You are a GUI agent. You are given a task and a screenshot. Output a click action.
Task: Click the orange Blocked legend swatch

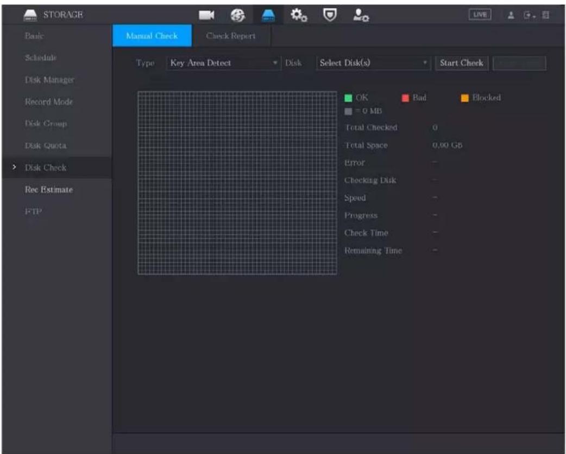click(465, 98)
